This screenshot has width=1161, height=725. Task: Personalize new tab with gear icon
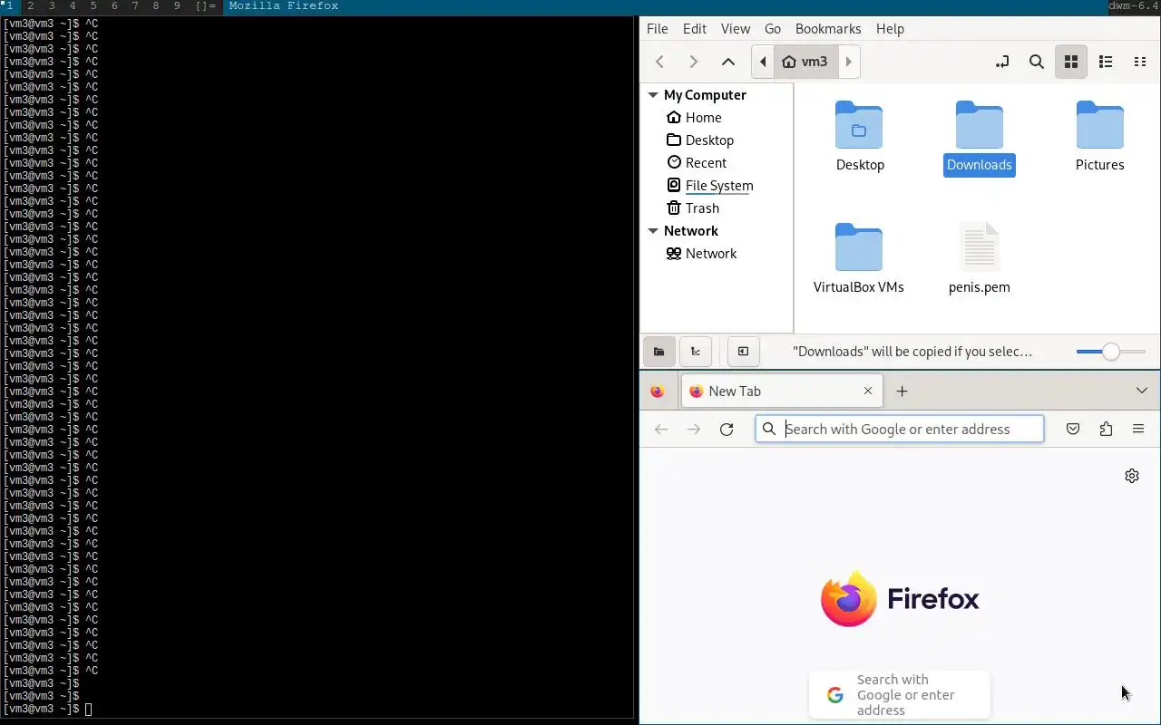1132,476
